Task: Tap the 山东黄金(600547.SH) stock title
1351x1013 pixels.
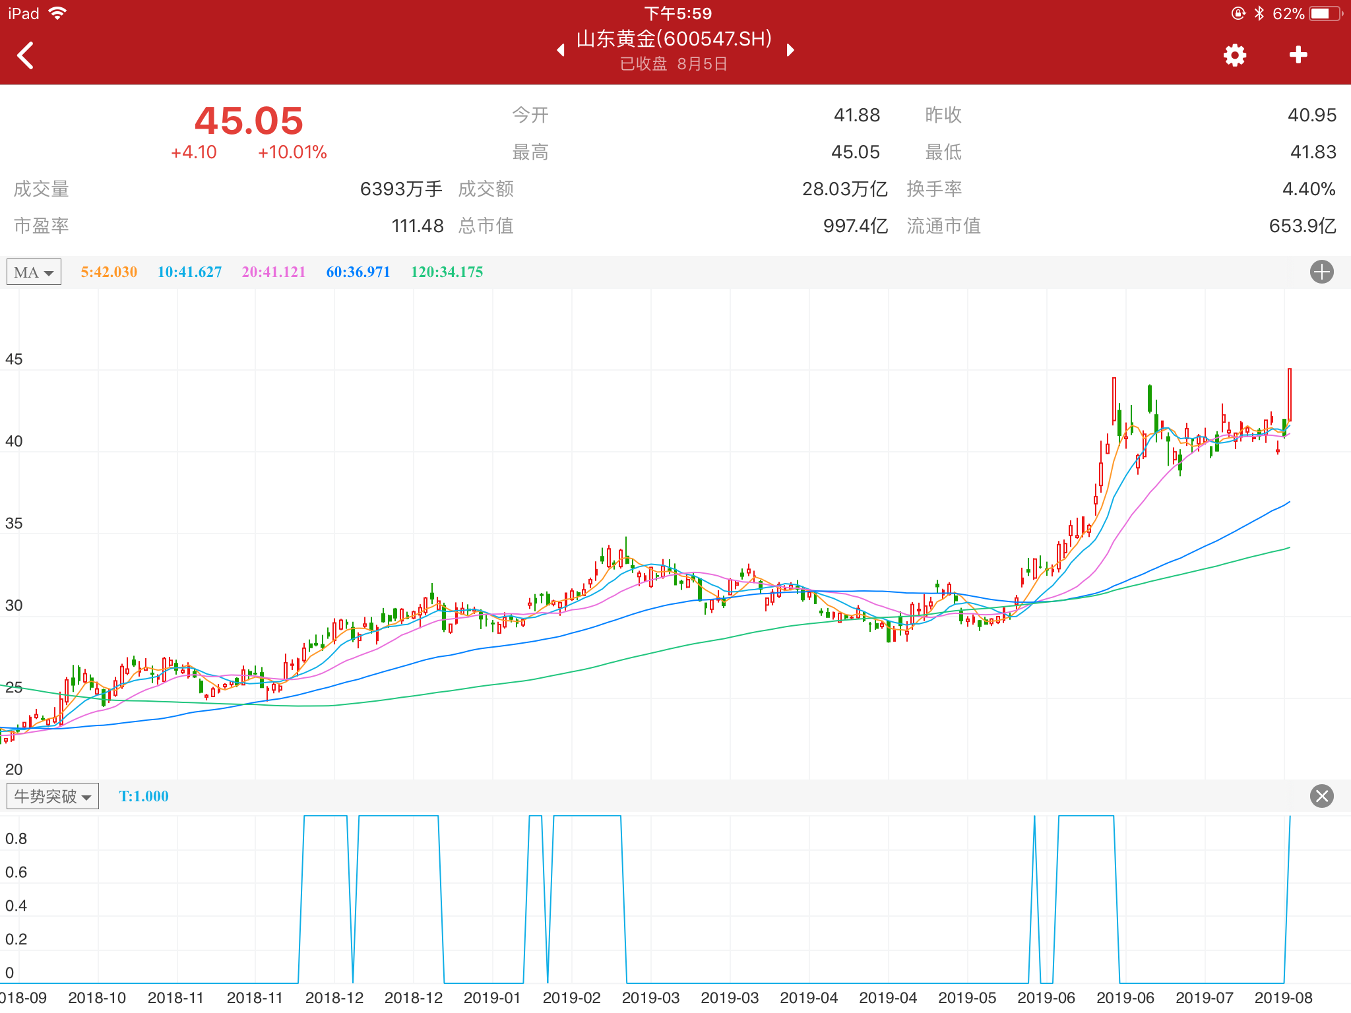Action: point(674,39)
